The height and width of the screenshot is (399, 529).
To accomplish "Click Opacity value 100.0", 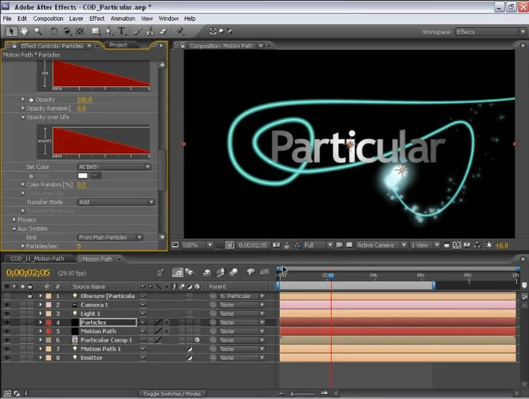I will [84, 100].
